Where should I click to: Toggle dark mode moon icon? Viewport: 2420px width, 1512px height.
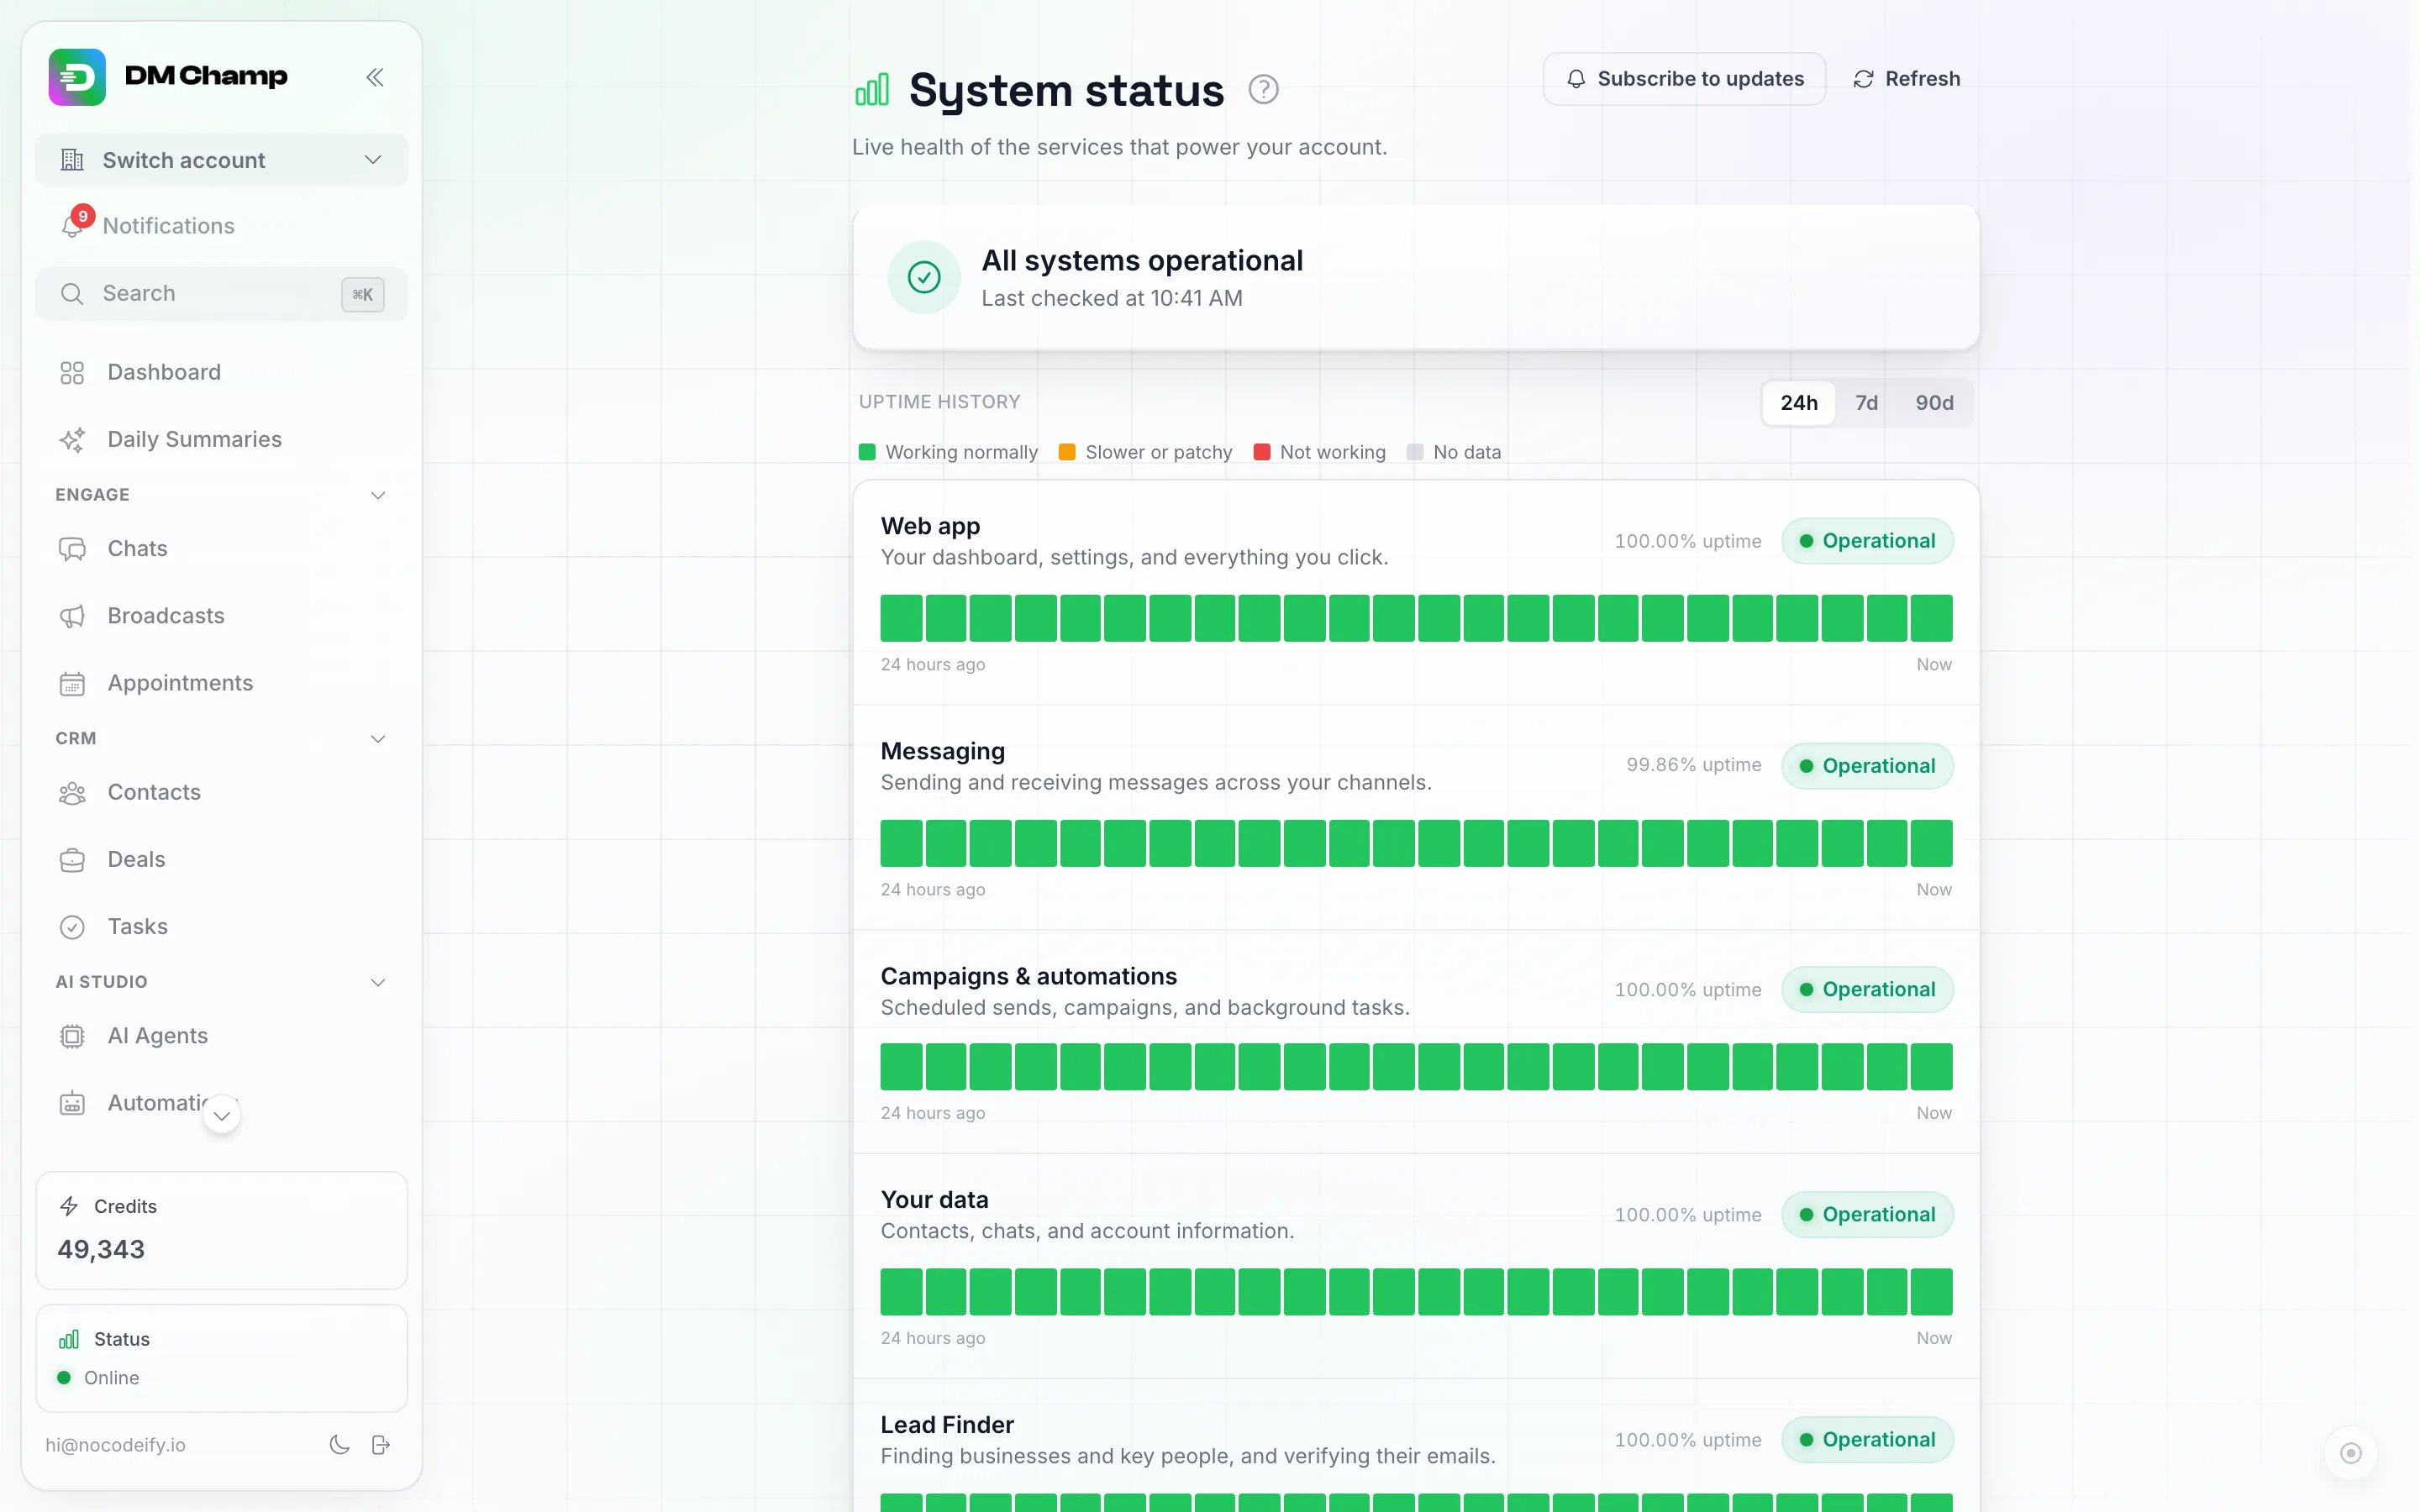[340, 1444]
